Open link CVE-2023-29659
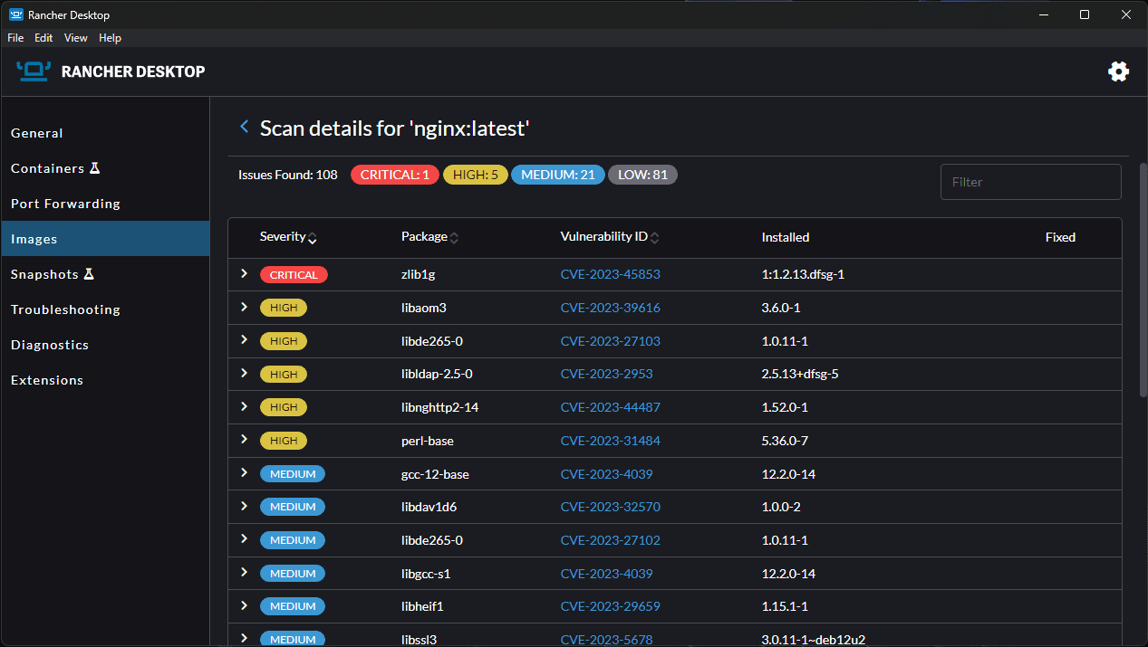Viewport: 1148px width, 647px height. pyautogui.click(x=610, y=606)
